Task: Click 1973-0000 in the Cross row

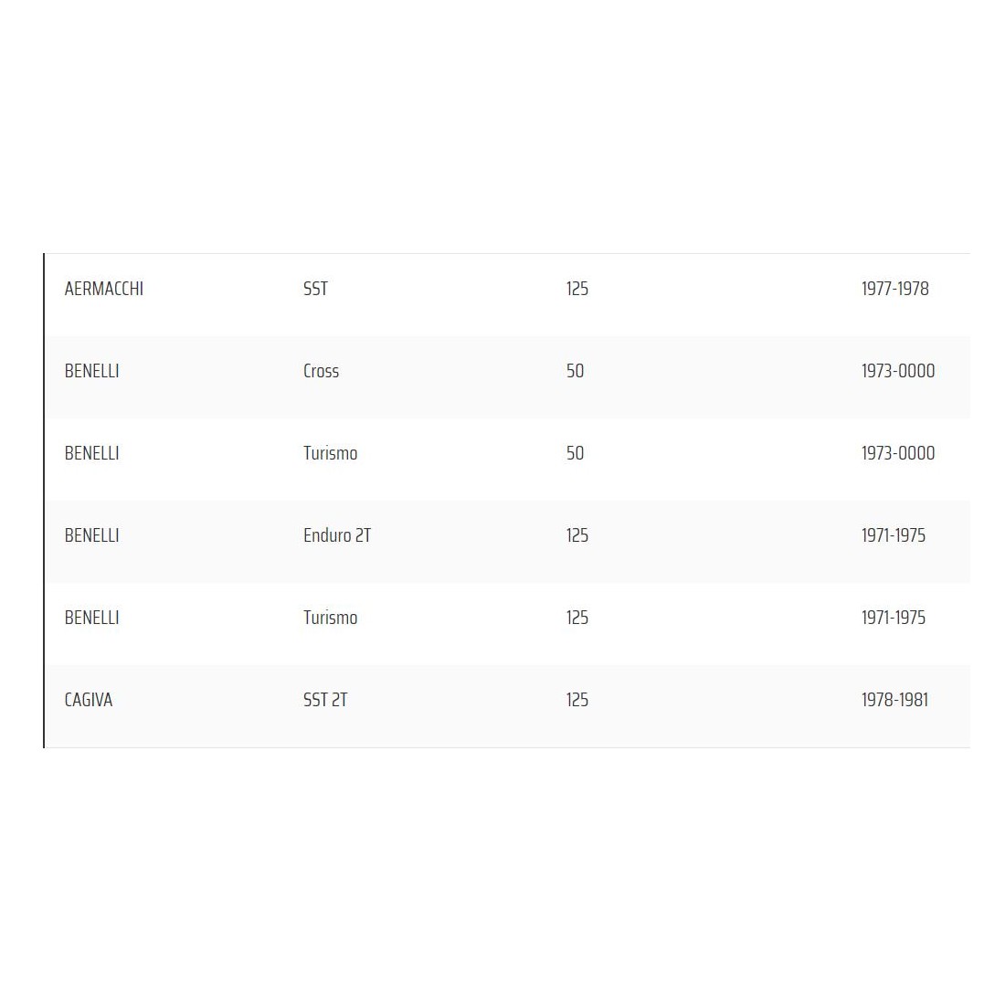Action: 897,371
